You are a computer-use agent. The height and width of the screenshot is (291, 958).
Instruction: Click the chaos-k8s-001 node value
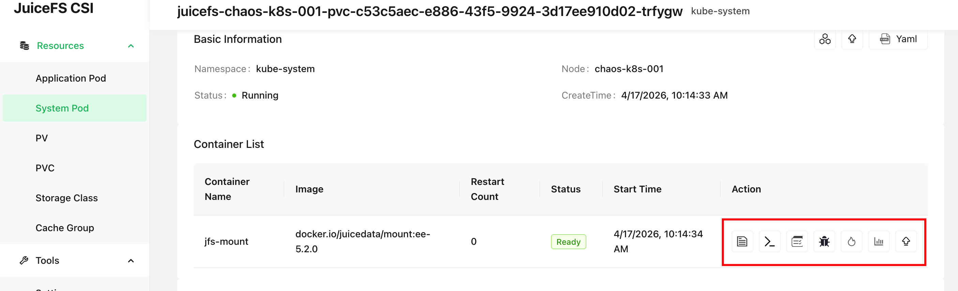point(629,69)
